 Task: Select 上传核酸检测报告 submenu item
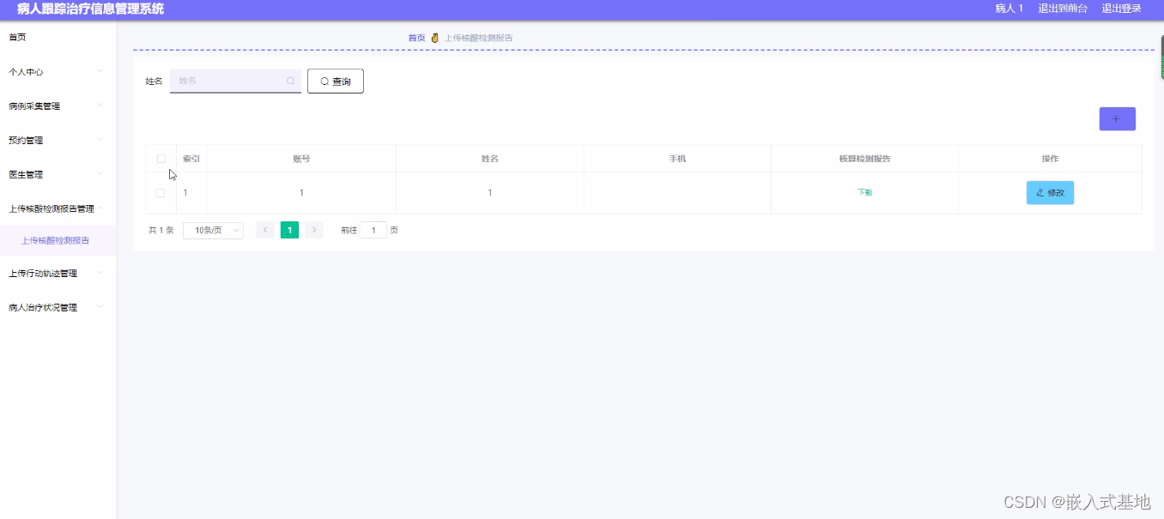[58, 241]
